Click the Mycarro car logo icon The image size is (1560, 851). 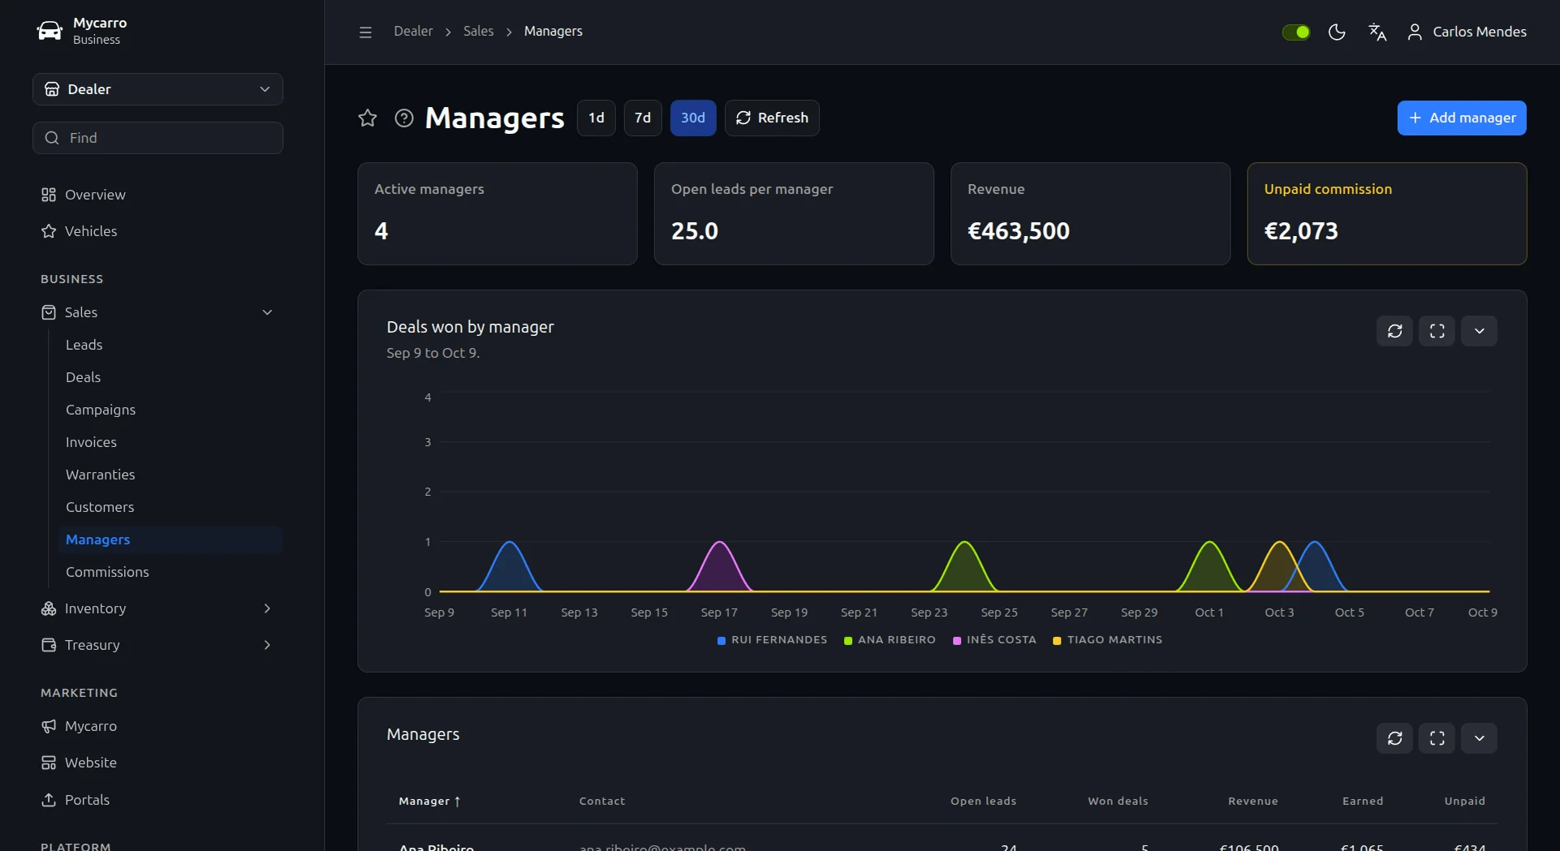(50, 31)
